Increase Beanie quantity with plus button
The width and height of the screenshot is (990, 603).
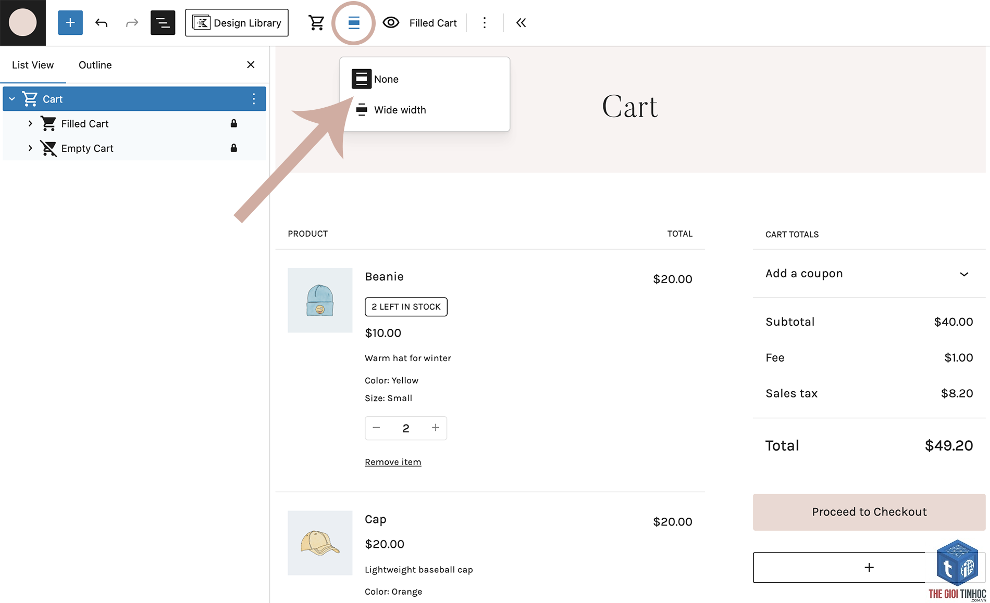pos(436,428)
